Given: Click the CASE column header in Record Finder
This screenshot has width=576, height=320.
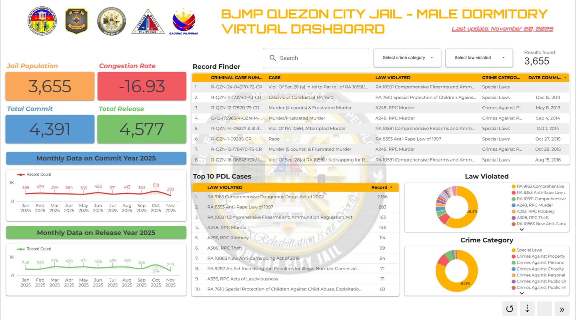Looking at the screenshot, I should point(274,78).
